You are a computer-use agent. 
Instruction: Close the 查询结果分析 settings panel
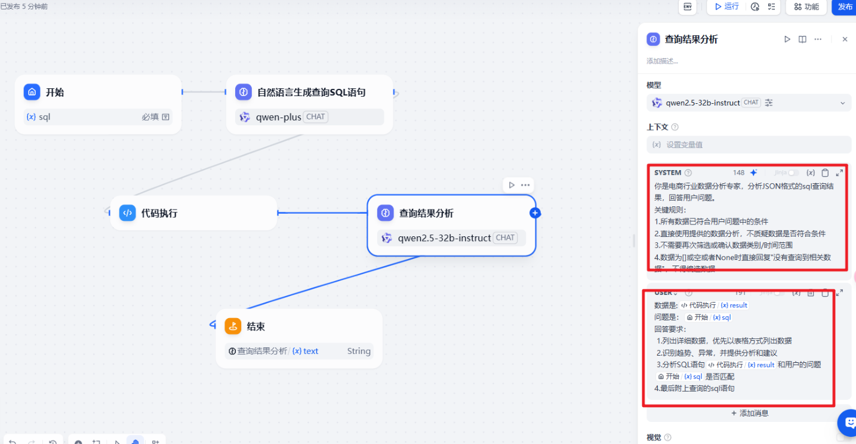[x=845, y=39]
